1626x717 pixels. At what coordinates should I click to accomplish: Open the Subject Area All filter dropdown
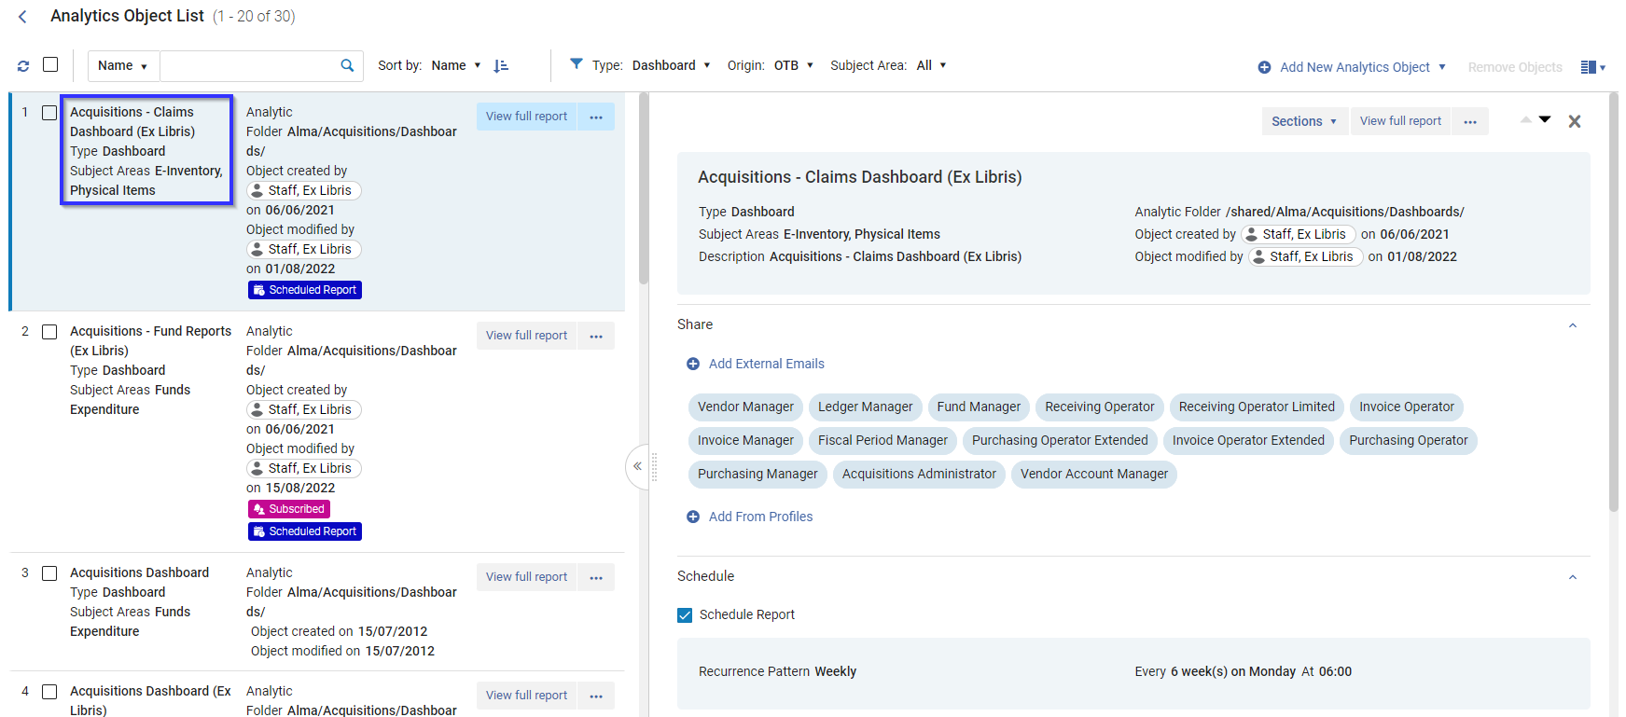[931, 65]
